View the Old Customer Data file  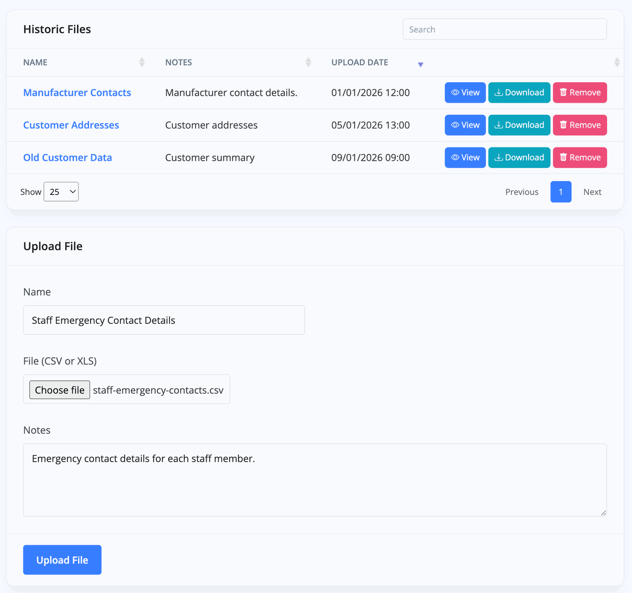[x=465, y=157]
